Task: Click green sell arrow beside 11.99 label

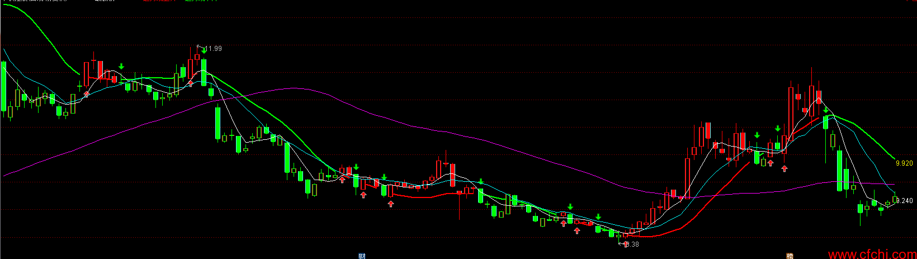Action: (204, 50)
